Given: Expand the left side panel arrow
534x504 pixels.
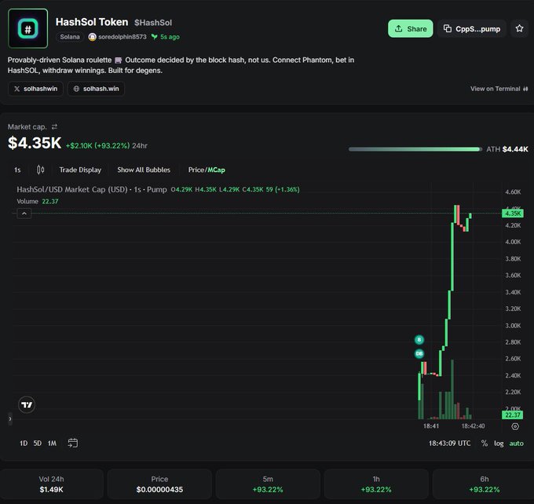Looking at the screenshot, I should [x=10, y=419].
